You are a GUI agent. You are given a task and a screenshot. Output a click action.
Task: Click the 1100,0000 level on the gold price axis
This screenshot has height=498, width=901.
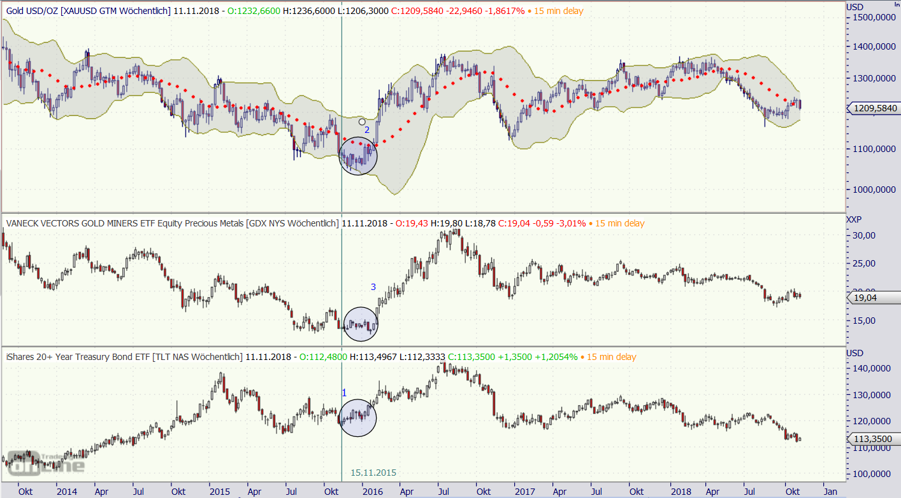pyautogui.click(x=874, y=149)
